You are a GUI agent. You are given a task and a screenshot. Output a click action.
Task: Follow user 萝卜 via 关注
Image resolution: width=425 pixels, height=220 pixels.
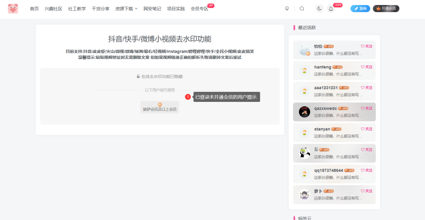pos(366,191)
